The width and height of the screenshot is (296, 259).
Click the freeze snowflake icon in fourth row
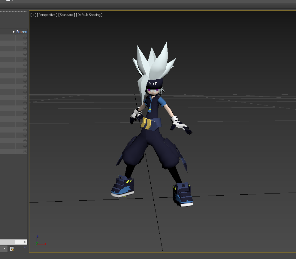25,54
